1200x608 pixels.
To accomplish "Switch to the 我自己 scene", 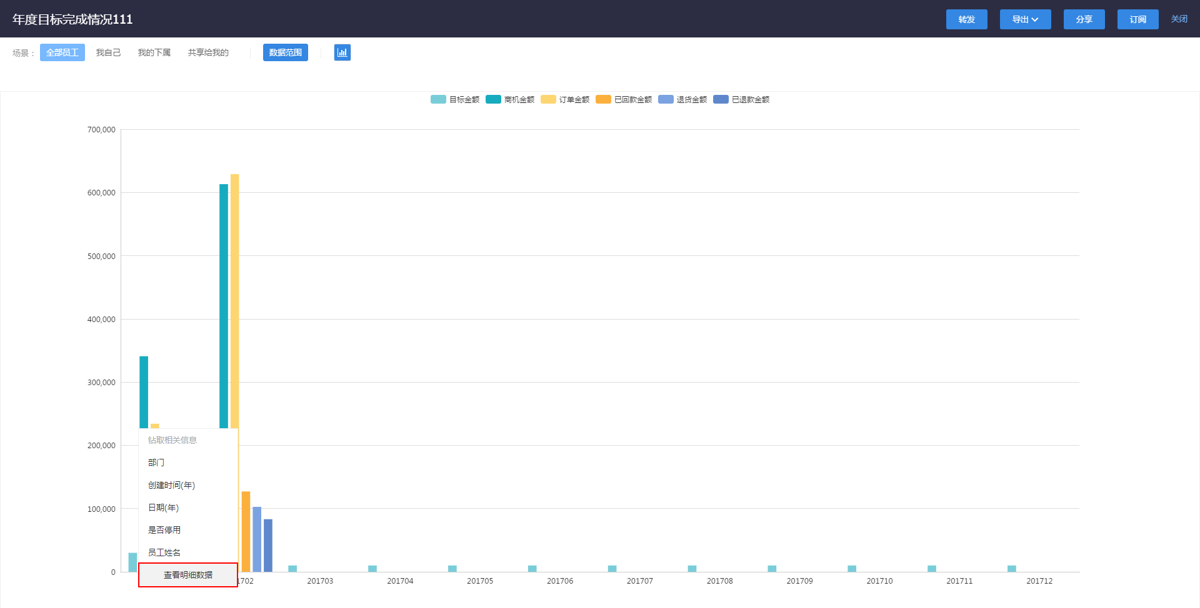I will tap(108, 52).
